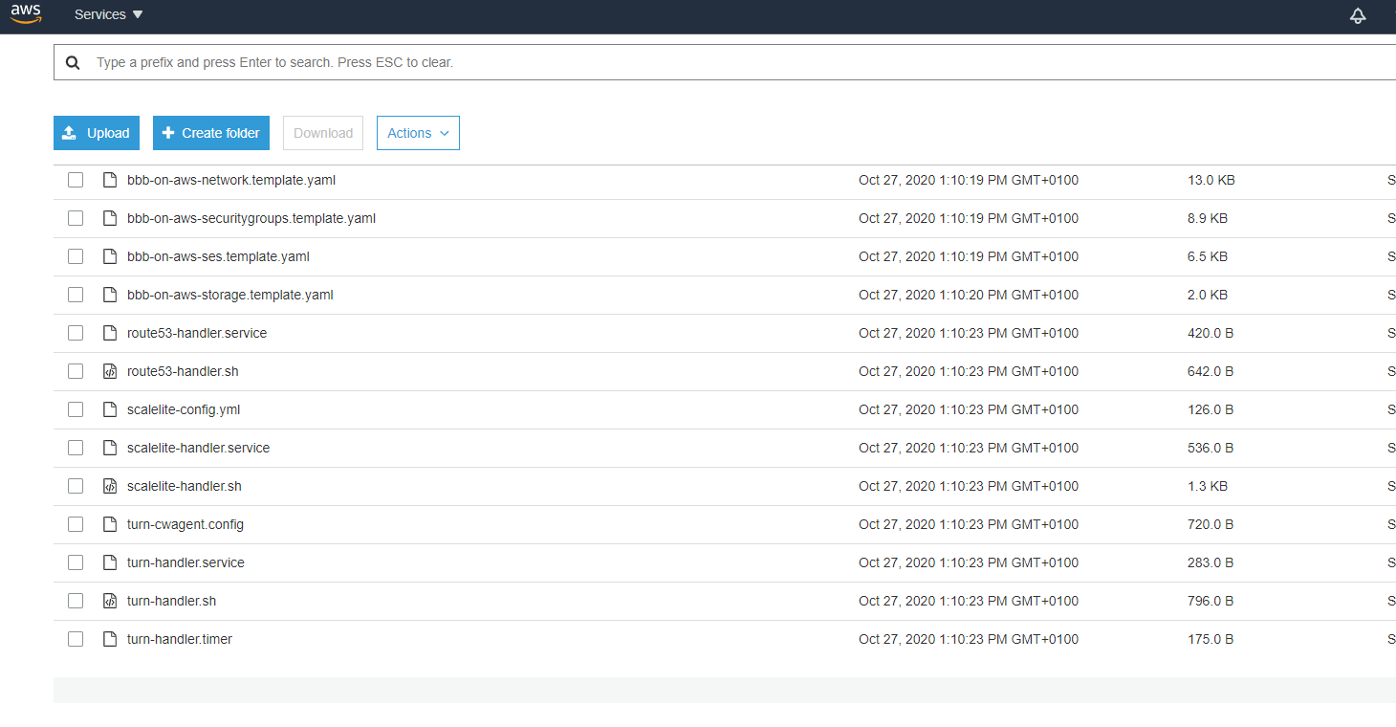Click the Create folder button
The image size is (1396, 727).
click(210, 133)
